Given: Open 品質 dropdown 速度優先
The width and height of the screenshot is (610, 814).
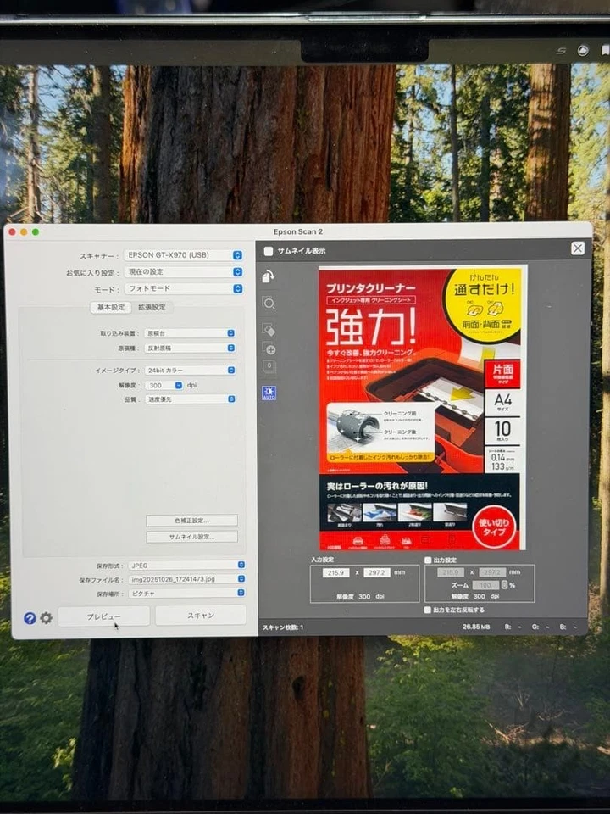Looking at the screenshot, I should pyautogui.click(x=190, y=399).
